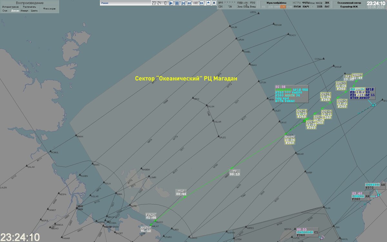Select the ADS-3 report label 23:01
Screen dimensions: 387x242
click(342, 104)
